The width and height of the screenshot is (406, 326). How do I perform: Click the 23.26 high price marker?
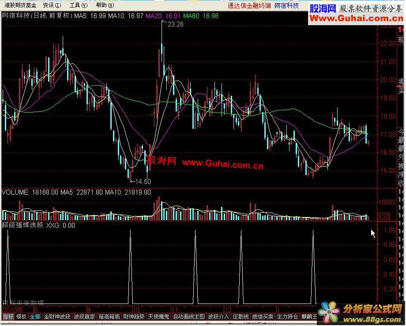click(x=176, y=24)
